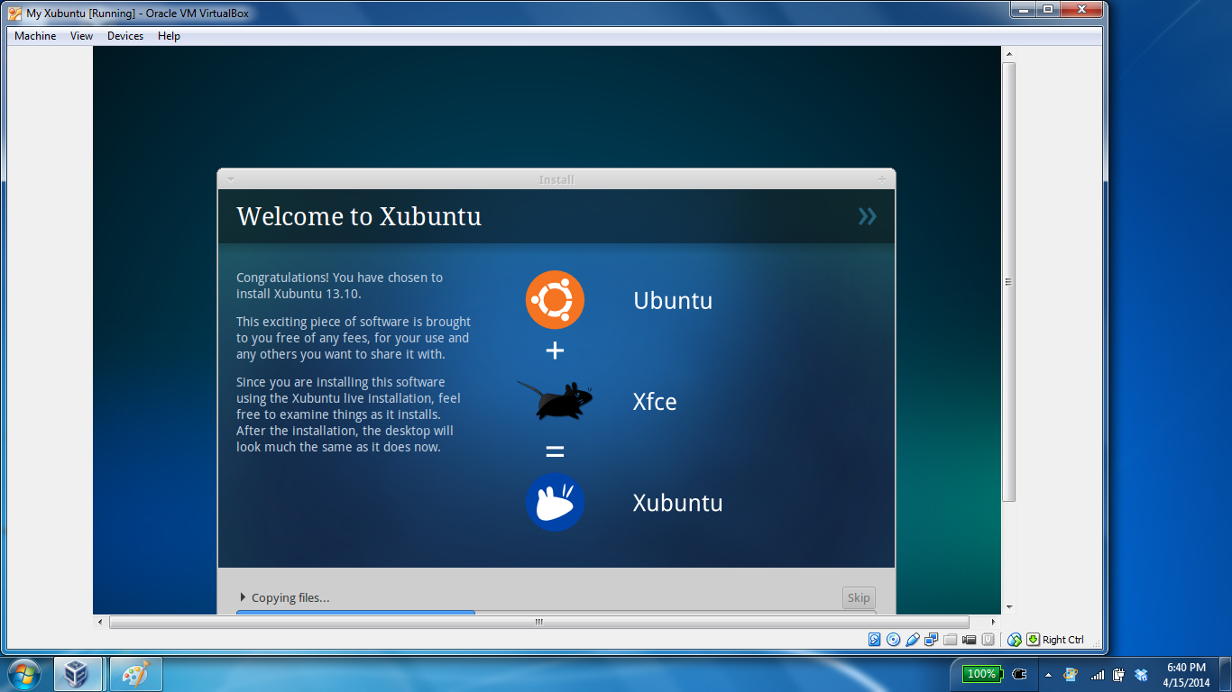Click the Ubuntu orange logo

(x=555, y=300)
